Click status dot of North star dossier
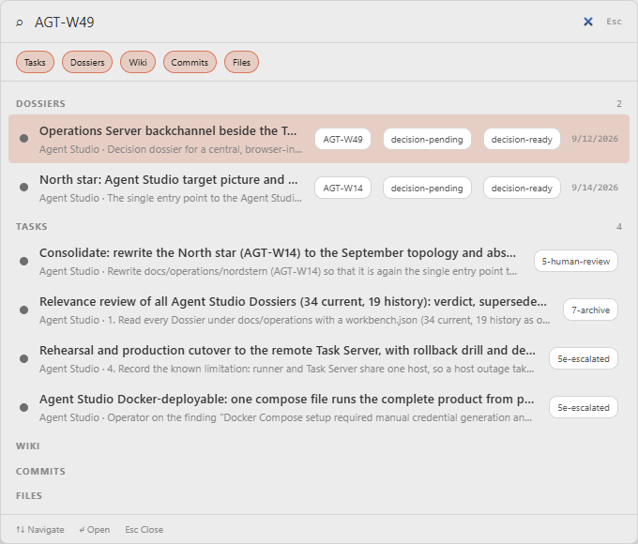This screenshot has height=544, width=638. point(24,188)
